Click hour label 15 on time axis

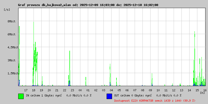coord(197,90)
